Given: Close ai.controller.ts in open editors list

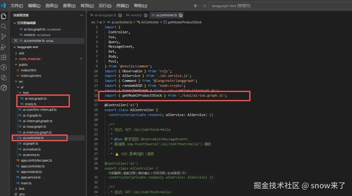Looking at the screenshot, I should coord(16,41).
